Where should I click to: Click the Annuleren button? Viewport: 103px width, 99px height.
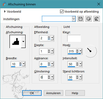click(53, 93)
